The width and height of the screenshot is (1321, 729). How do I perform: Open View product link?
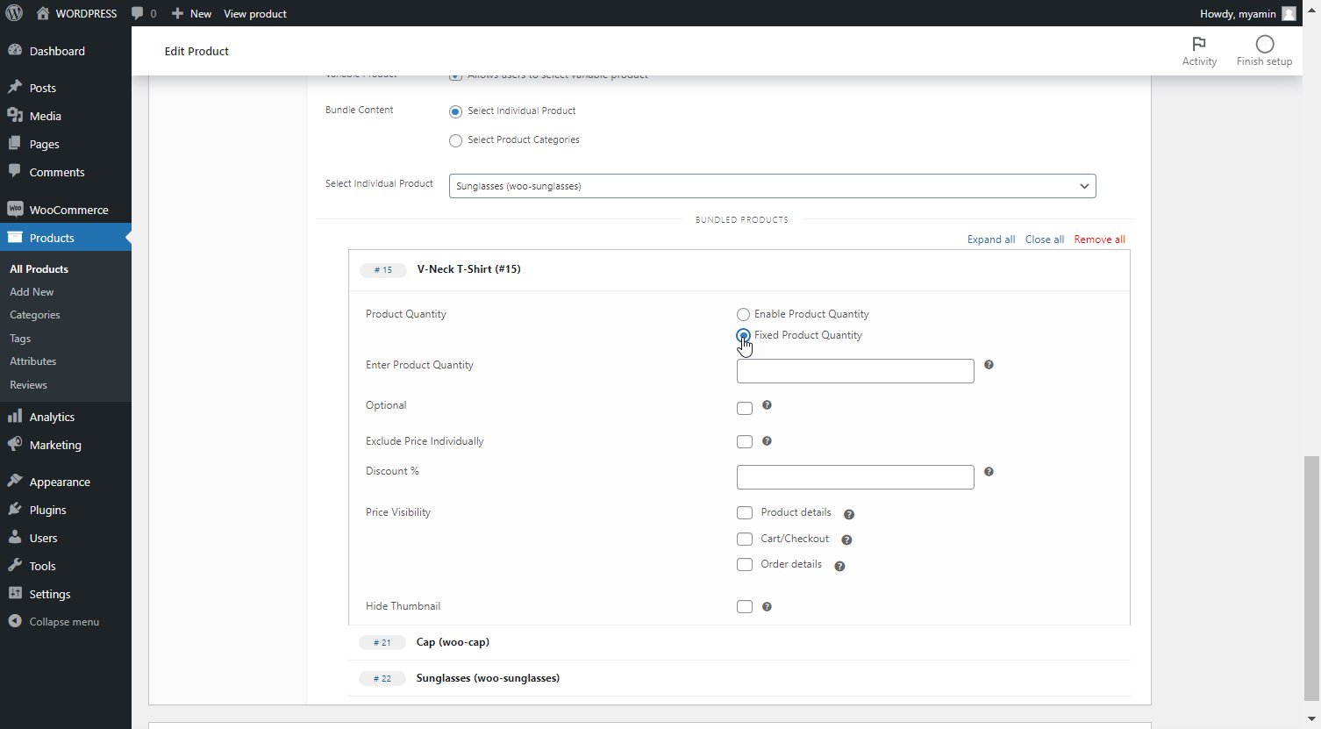click(255, 14)
